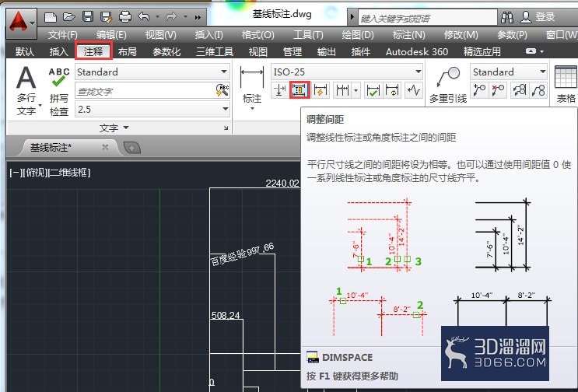Expand the arrow left of the search box

pyautogui.click(x=352, y=17)
